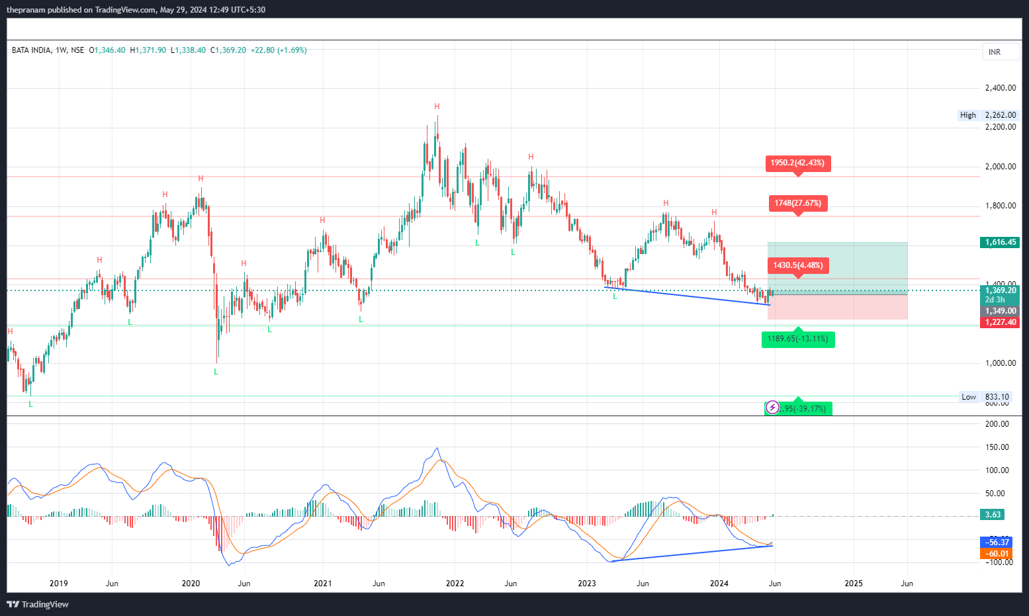1029x616 pixels.
Task: Click the BATA INDIA, 1W, NSE symbol title
Action: pyautogui.click(x=48, y=50)
